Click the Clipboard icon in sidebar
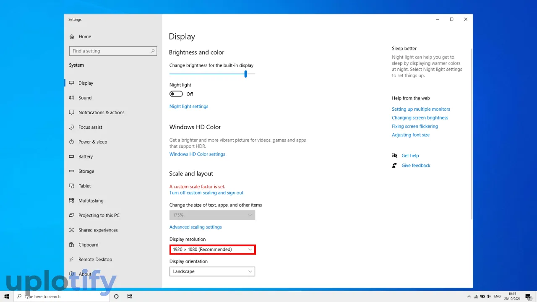Viewport: 537px width, 302px height. pyautogui.click(x=71, y=245)
